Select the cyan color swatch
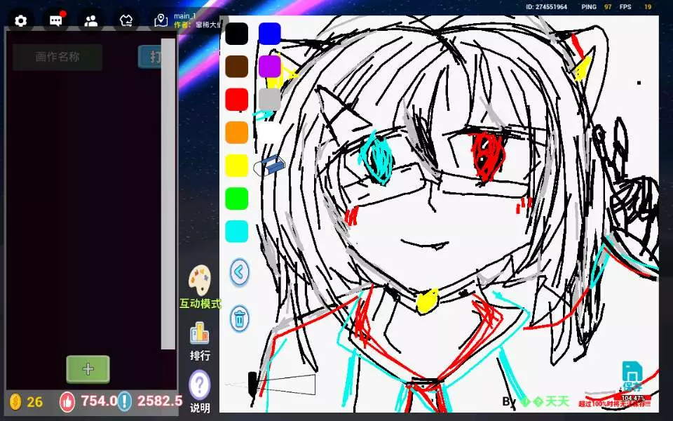 pos(236,232)
